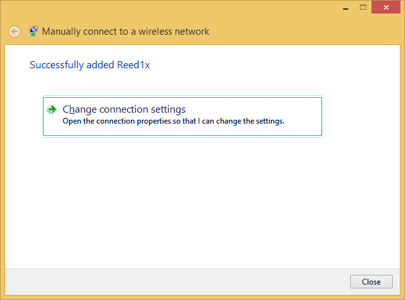405x300 pixels.
Task: Maximize the wizard window
Action: coord(362,7)
